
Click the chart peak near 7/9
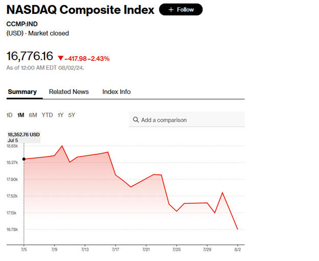[x=62, y=146]
